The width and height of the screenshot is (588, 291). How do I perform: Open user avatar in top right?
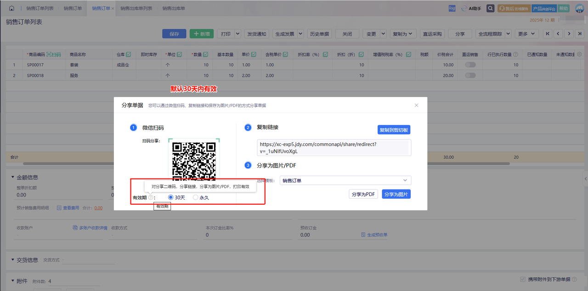click(579, 8)
